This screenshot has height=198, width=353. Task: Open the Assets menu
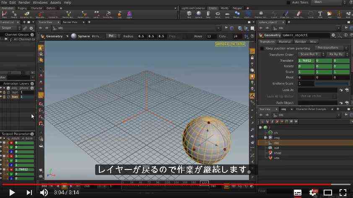[56, 3]
